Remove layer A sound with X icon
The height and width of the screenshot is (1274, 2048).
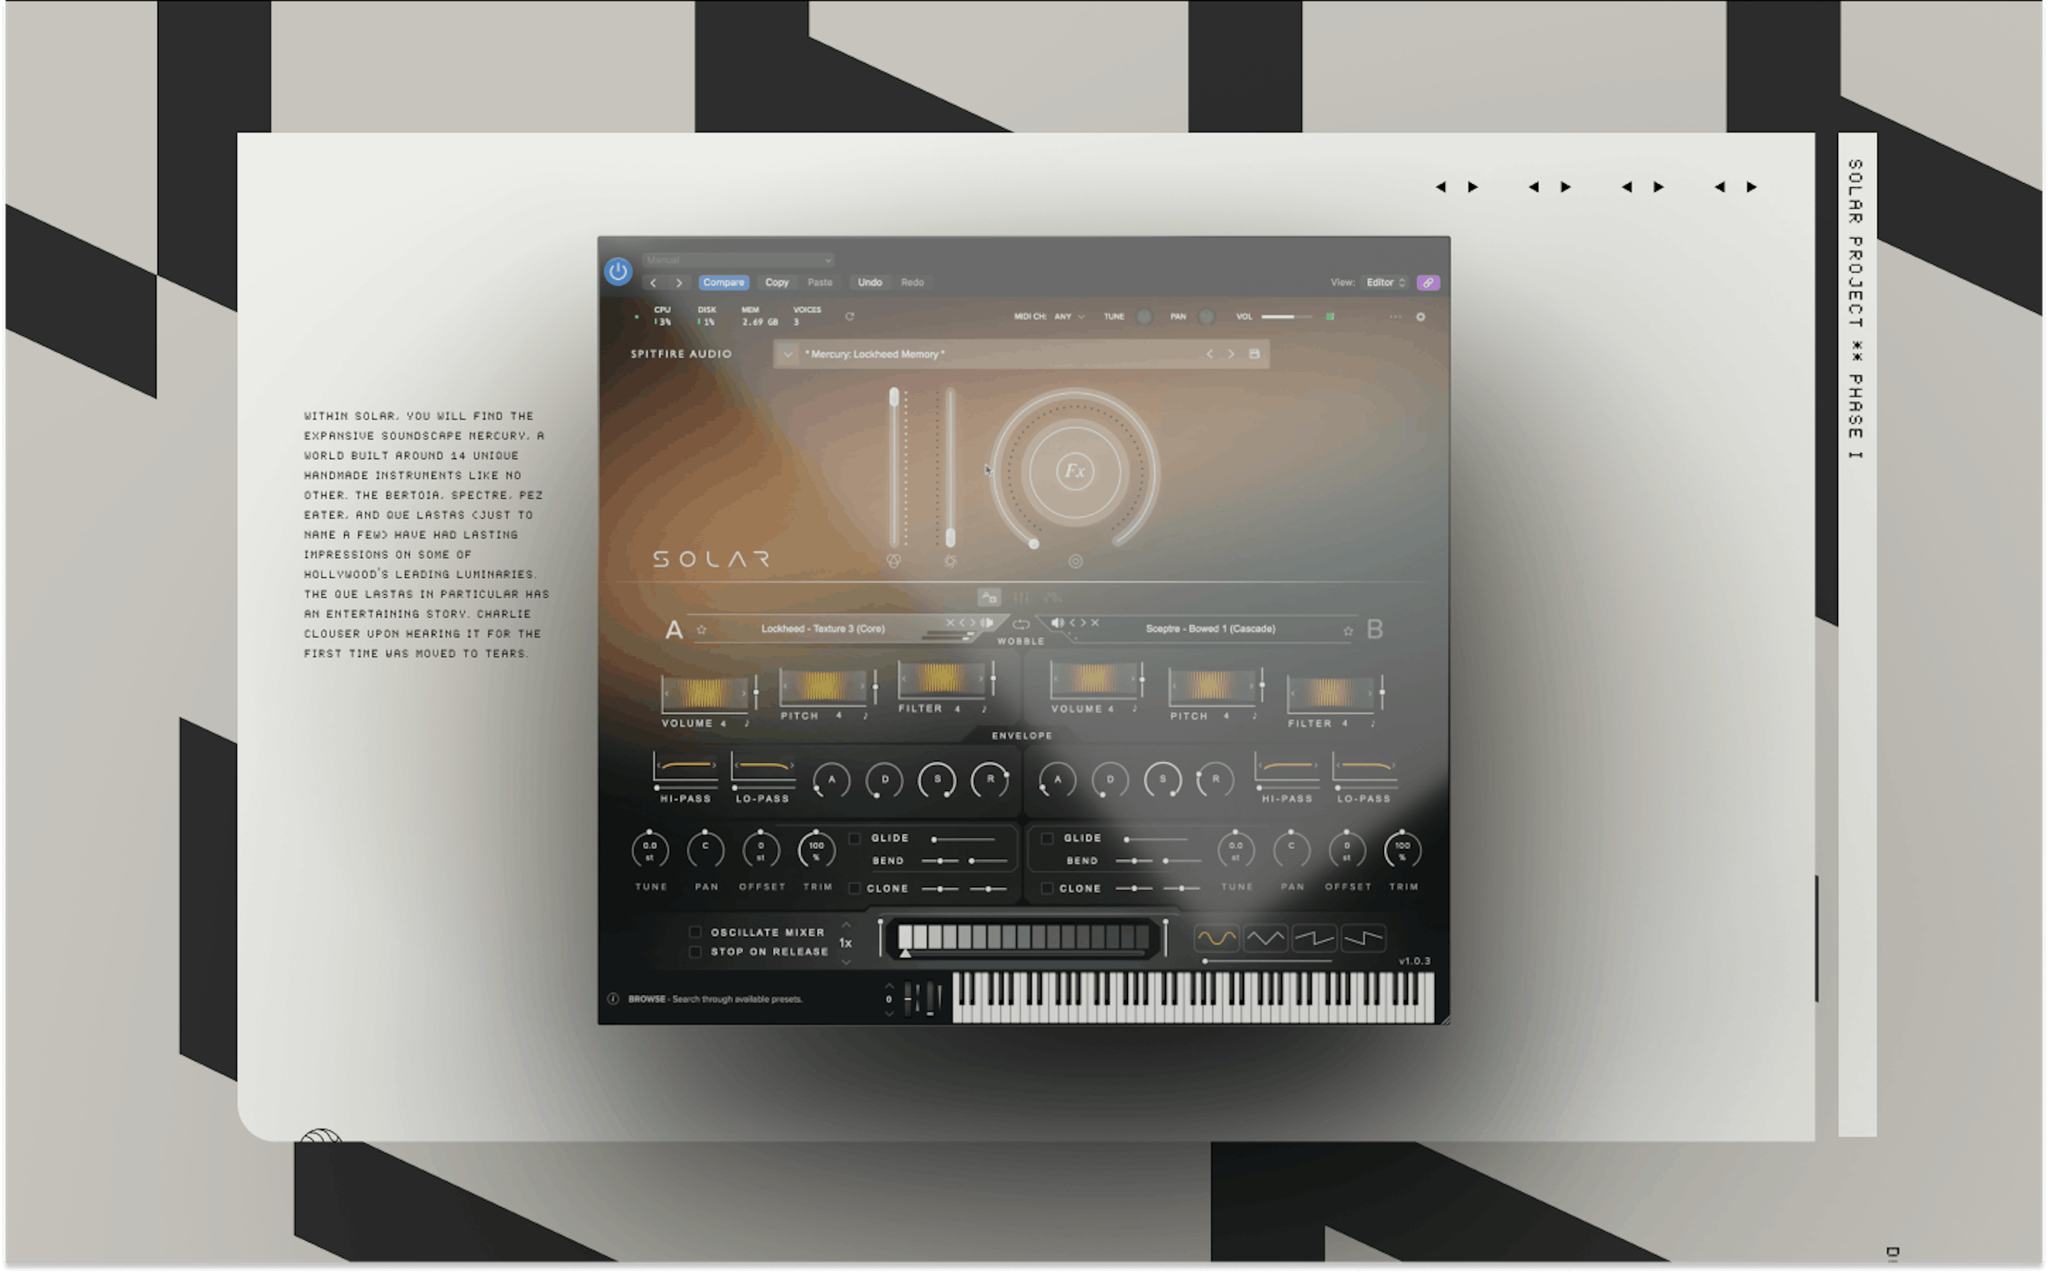950,623
